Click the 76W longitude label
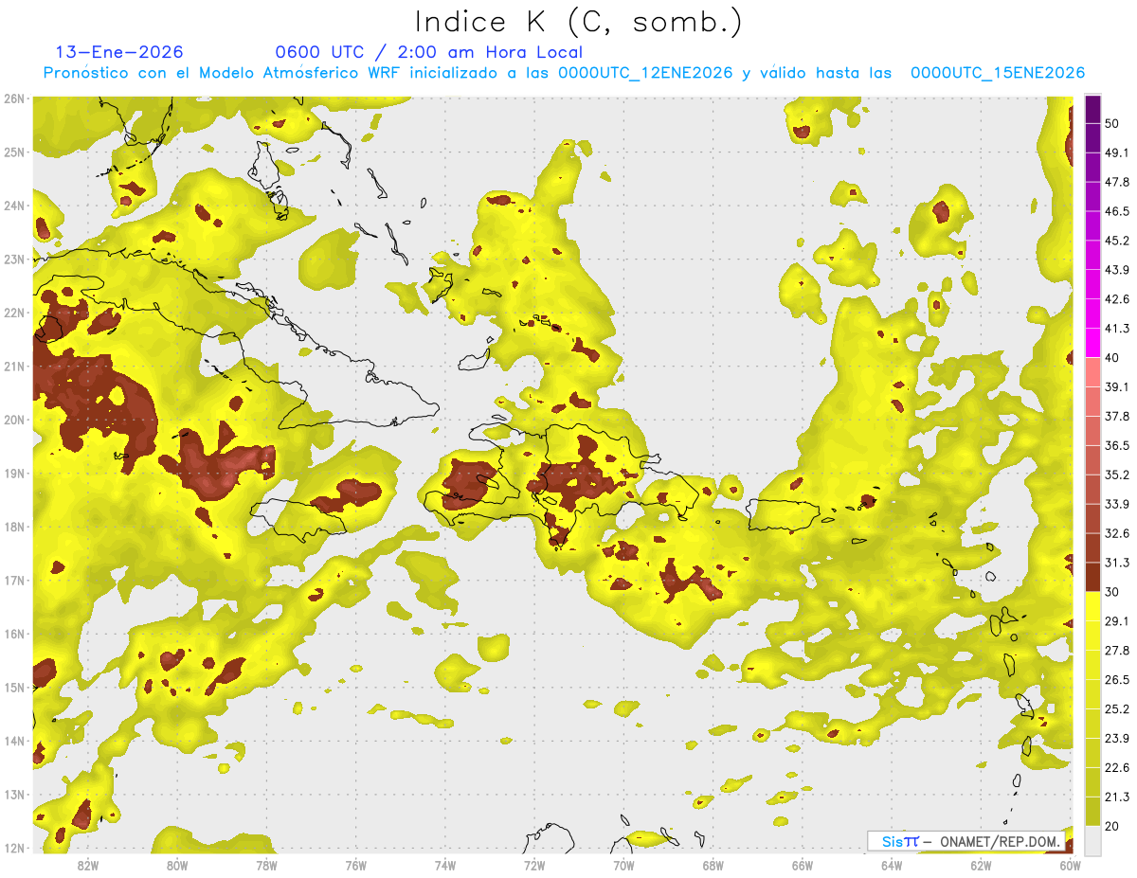 tap(355, 865)
